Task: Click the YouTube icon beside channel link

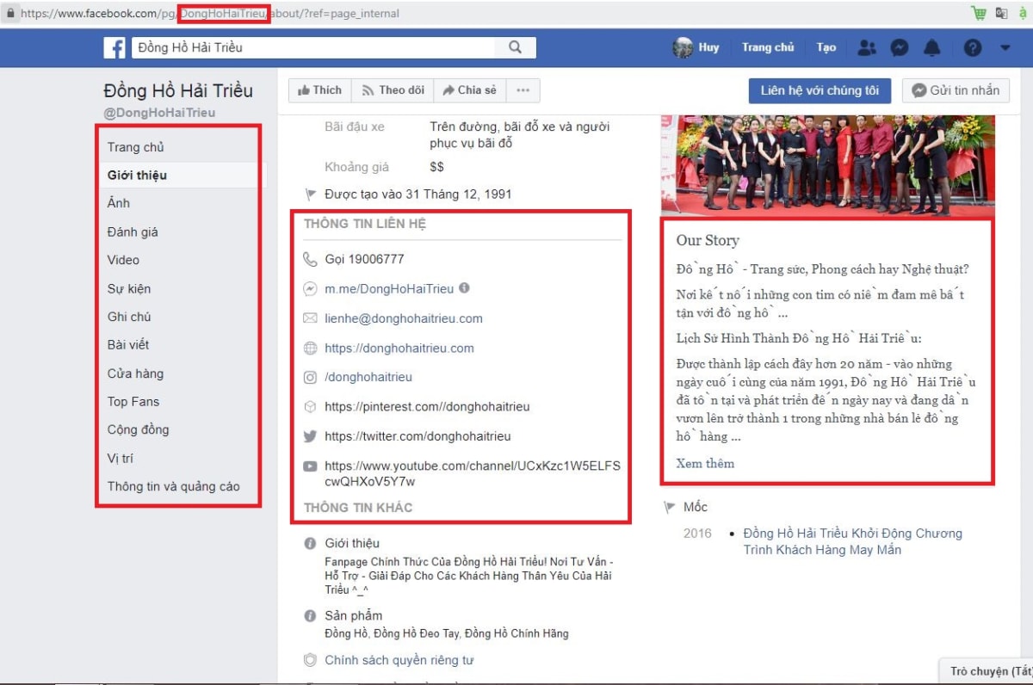Action: (310, 466)
